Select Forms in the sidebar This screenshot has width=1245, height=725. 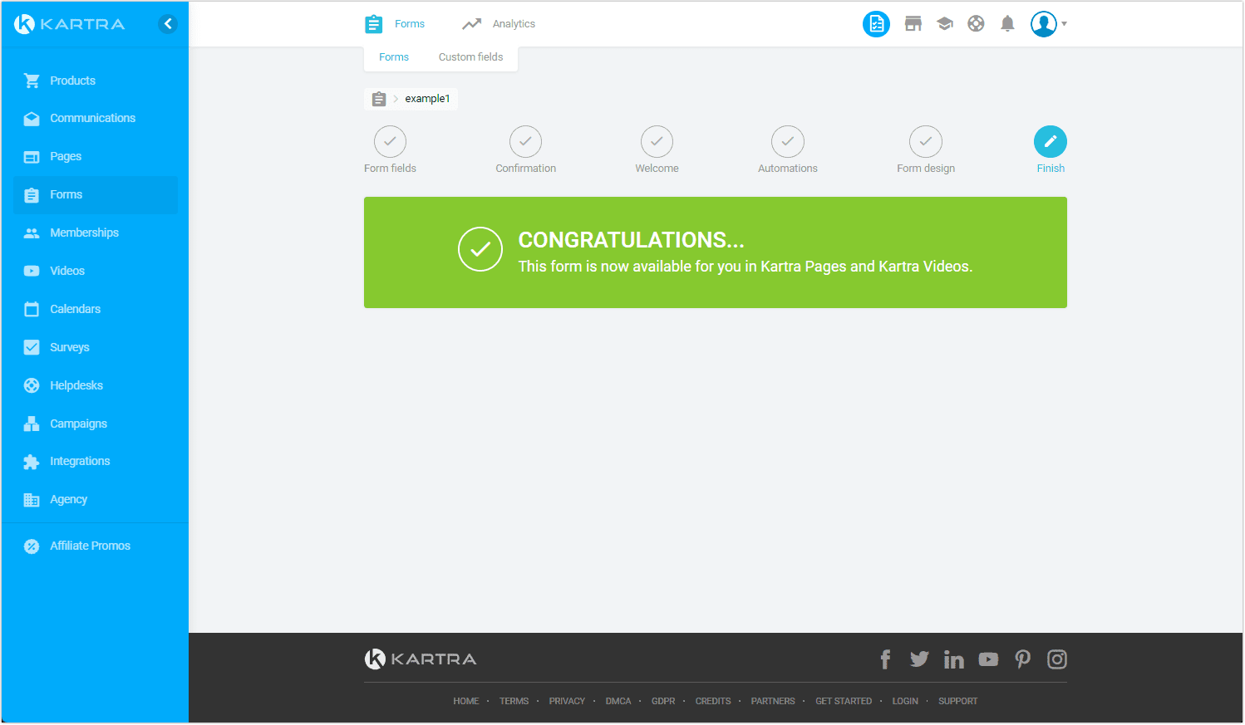pyautogui.click(x=96, y=194)
